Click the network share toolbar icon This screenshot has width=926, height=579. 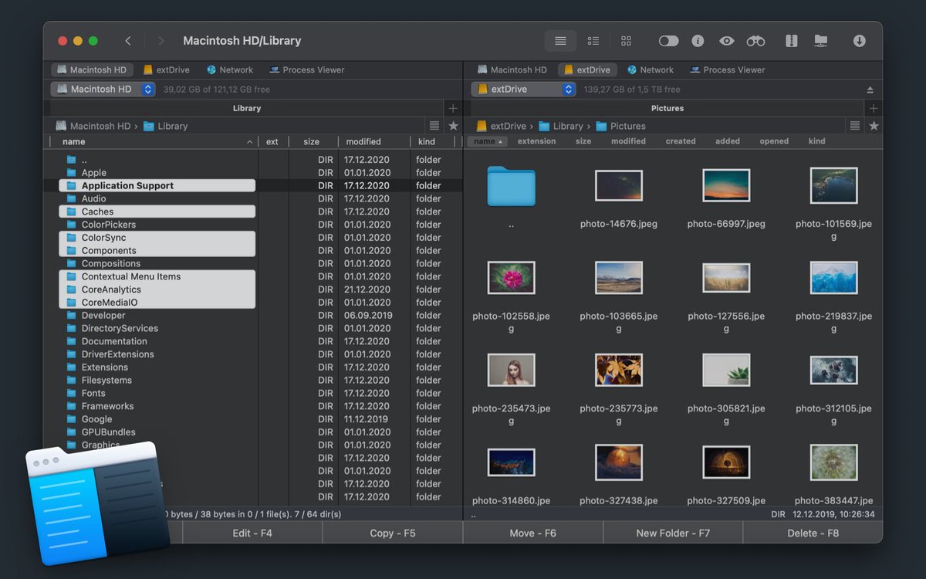820,40
